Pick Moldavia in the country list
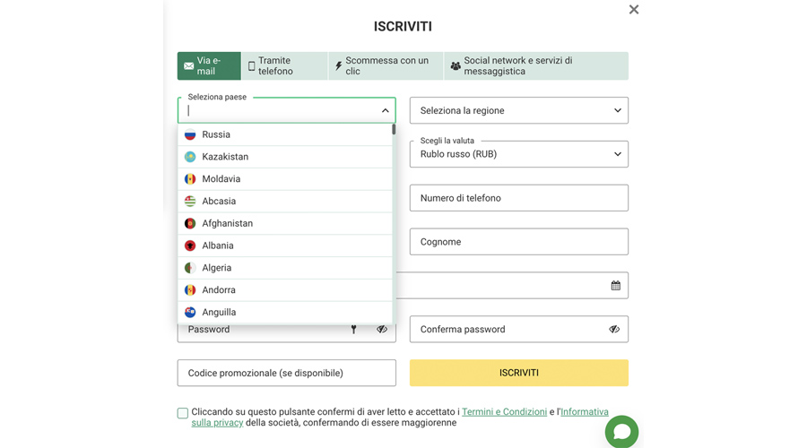The width and height of the screenshot is (807, 448). [x=284, y=179]
